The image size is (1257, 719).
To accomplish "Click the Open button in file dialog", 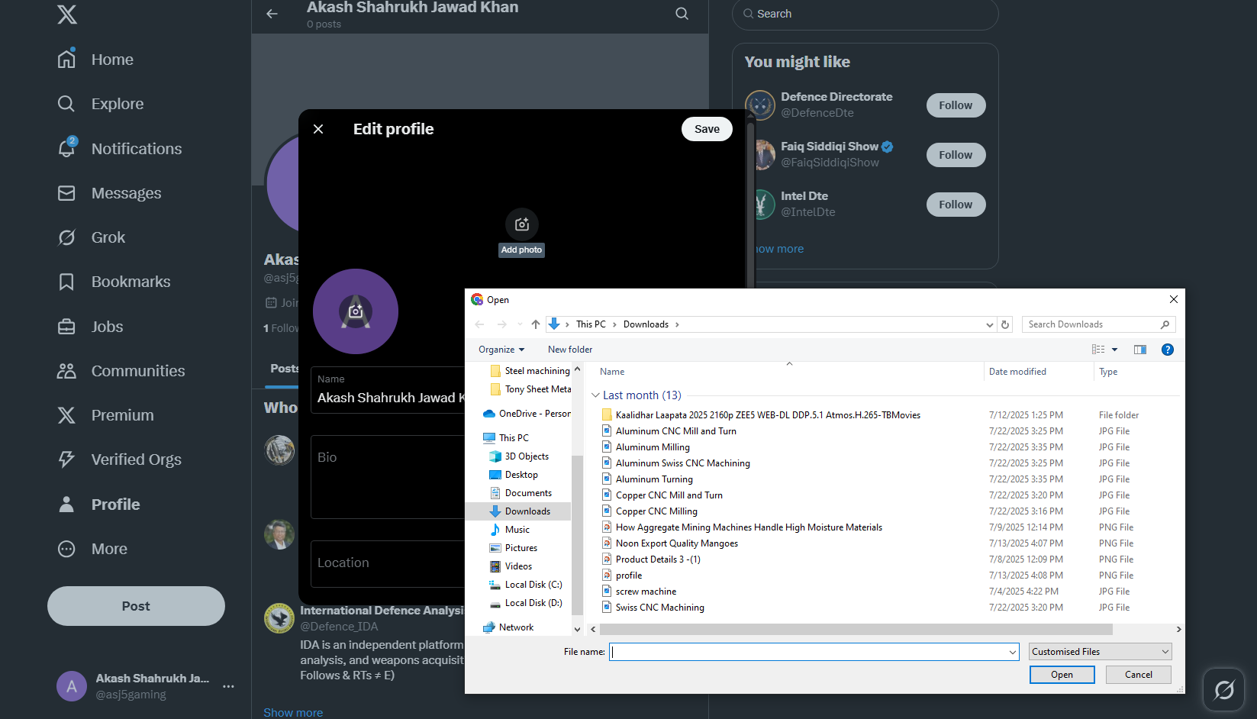I will (1062, 675).
